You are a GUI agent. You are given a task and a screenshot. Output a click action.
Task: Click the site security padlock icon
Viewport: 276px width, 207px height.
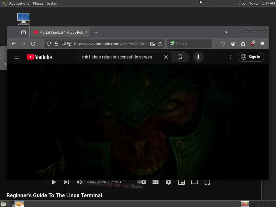click(x=56, y=44)
